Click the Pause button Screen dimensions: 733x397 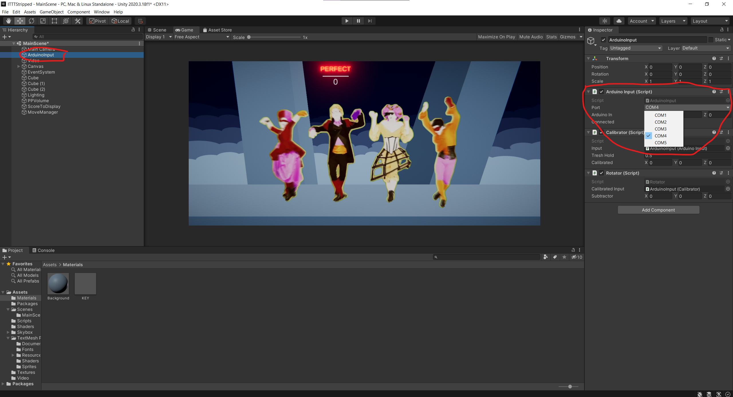point(358,21)
